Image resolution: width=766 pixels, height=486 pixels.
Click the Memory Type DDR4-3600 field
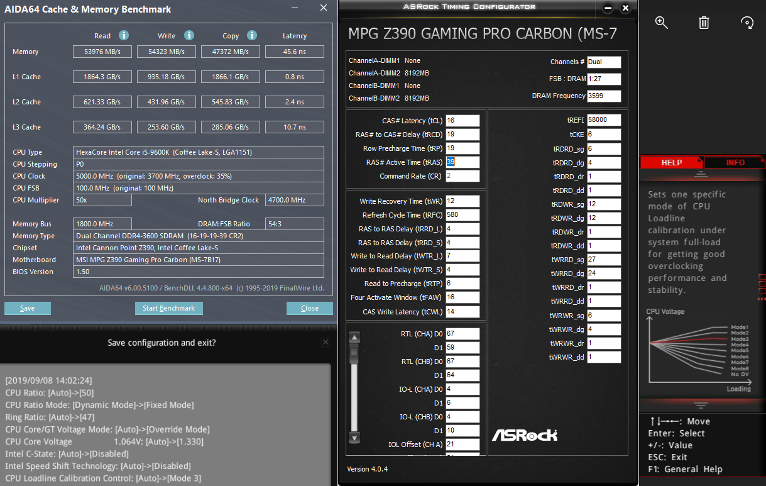point(199,236)
